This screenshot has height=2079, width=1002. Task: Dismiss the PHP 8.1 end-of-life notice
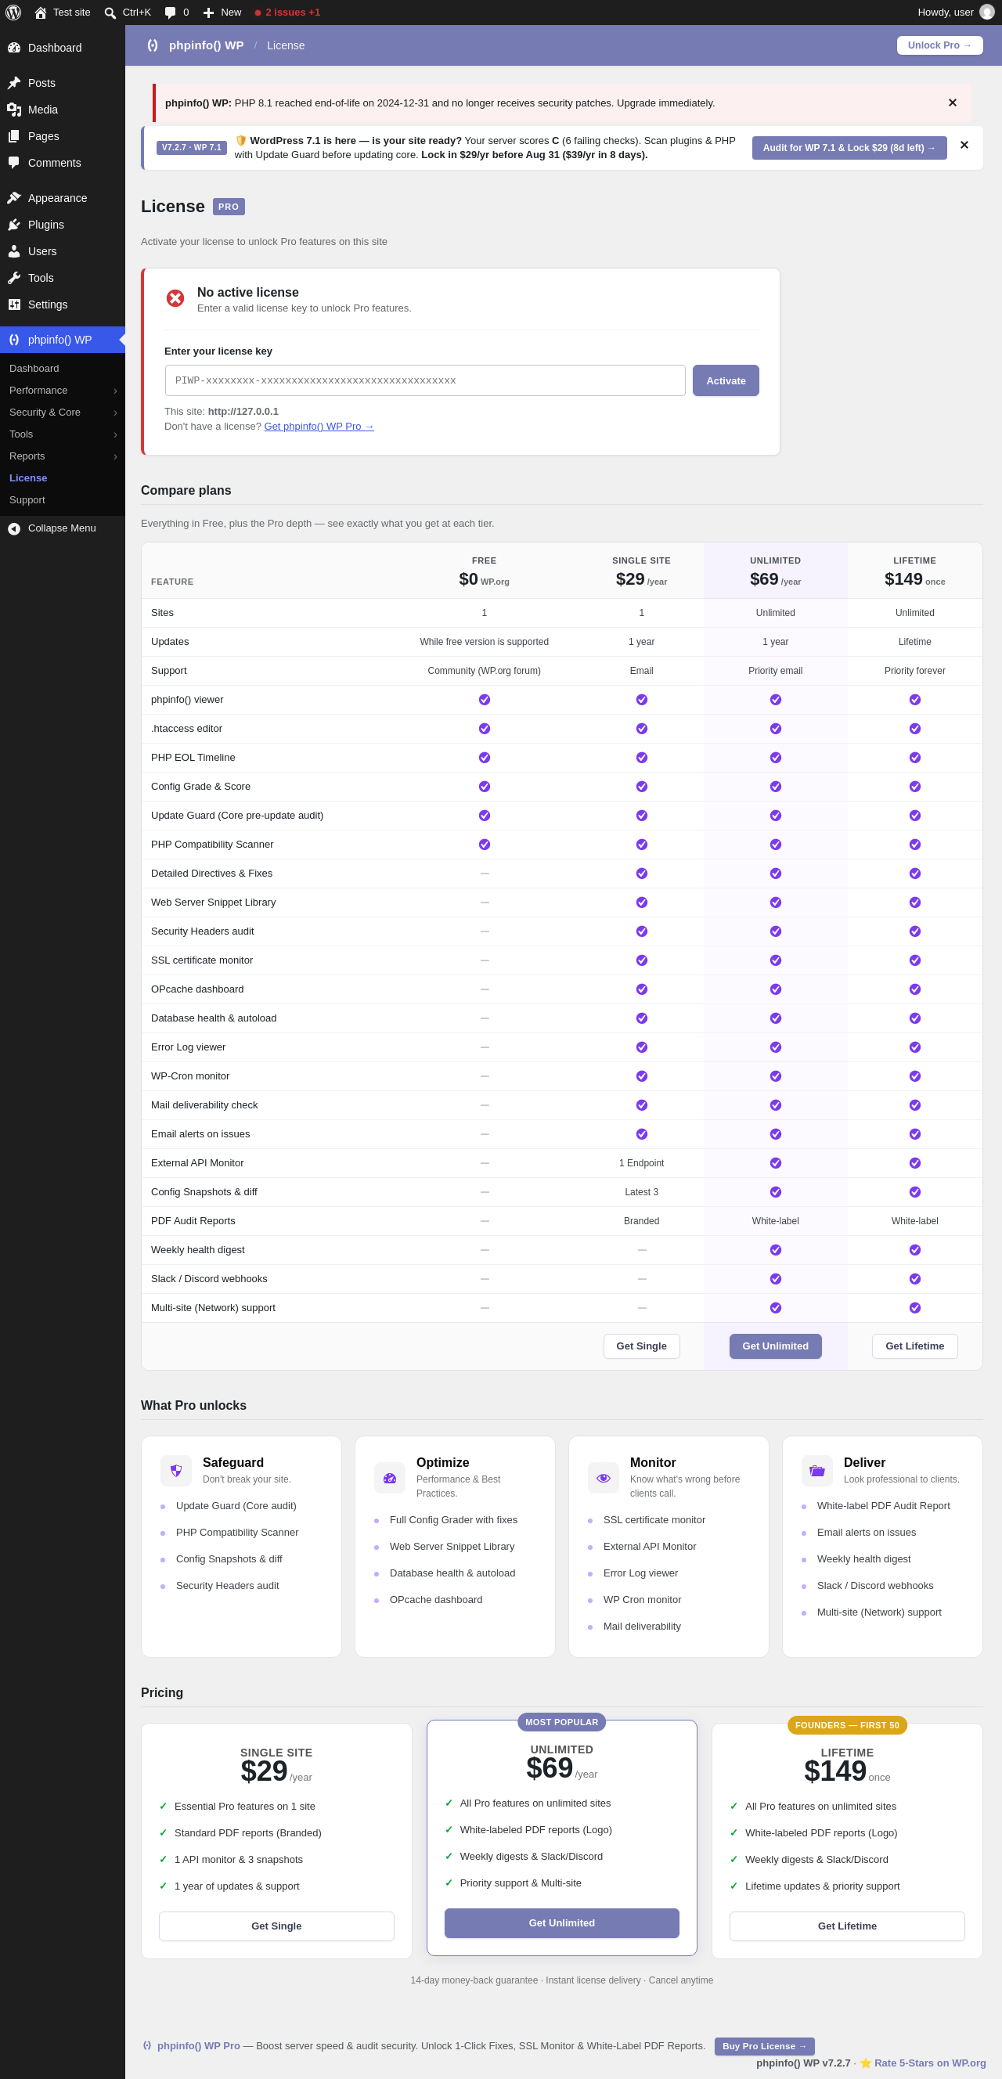tap(953, 103)
